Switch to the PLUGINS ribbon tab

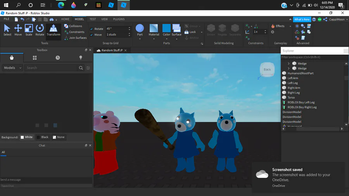pyautogui.click(x=119, y=19)
